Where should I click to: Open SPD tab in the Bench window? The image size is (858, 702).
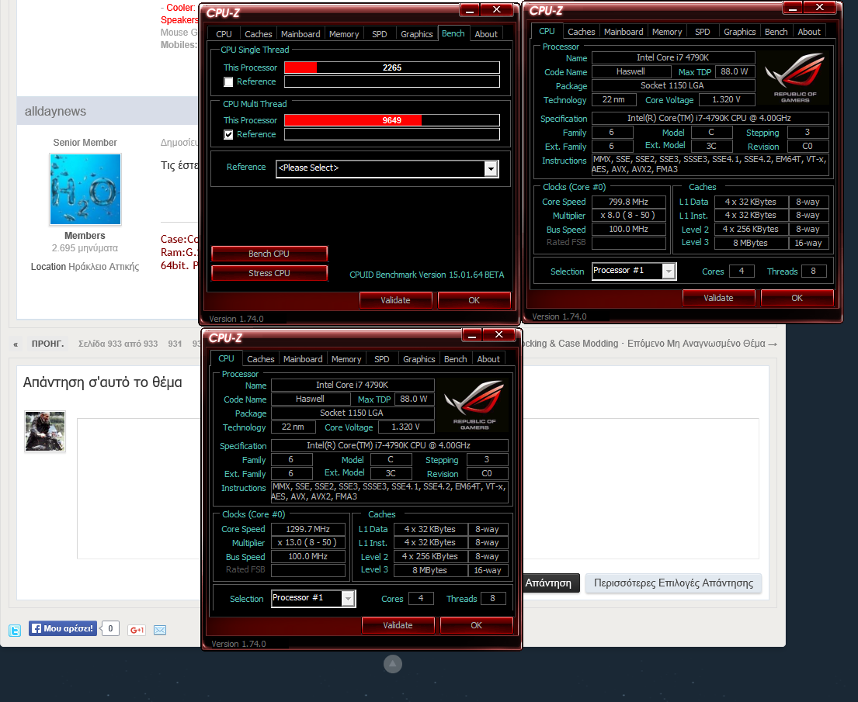[379, 34]
